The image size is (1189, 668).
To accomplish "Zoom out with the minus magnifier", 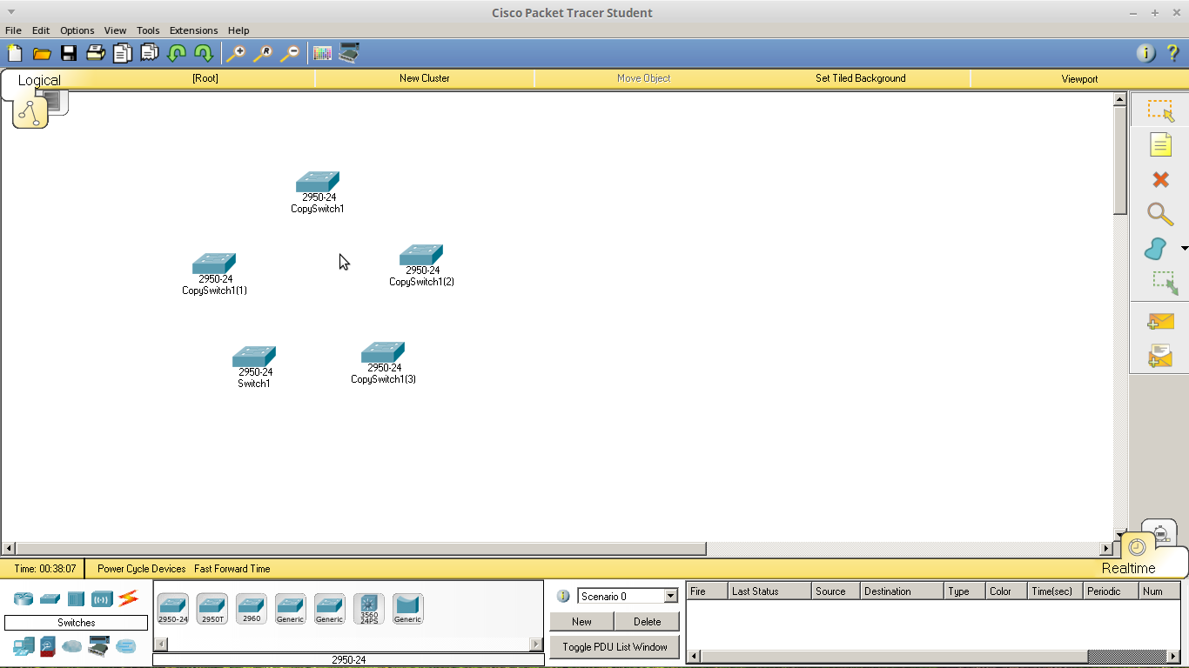I will pyautogui.click(x=290, y=53).
